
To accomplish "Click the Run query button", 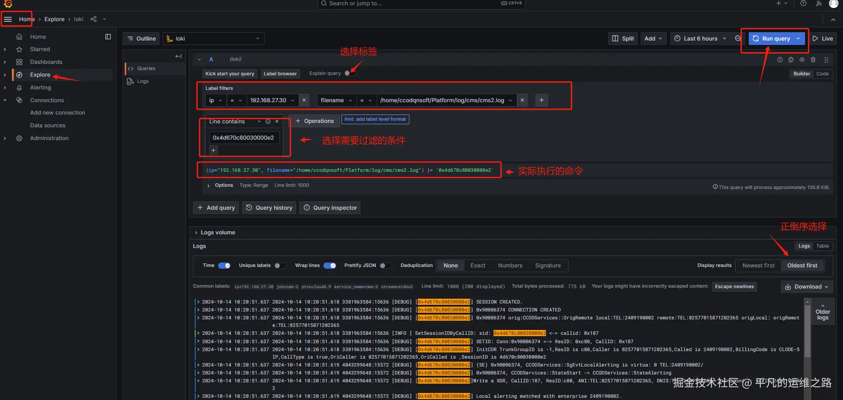I will pyautogui.click(x=771, y=39).
